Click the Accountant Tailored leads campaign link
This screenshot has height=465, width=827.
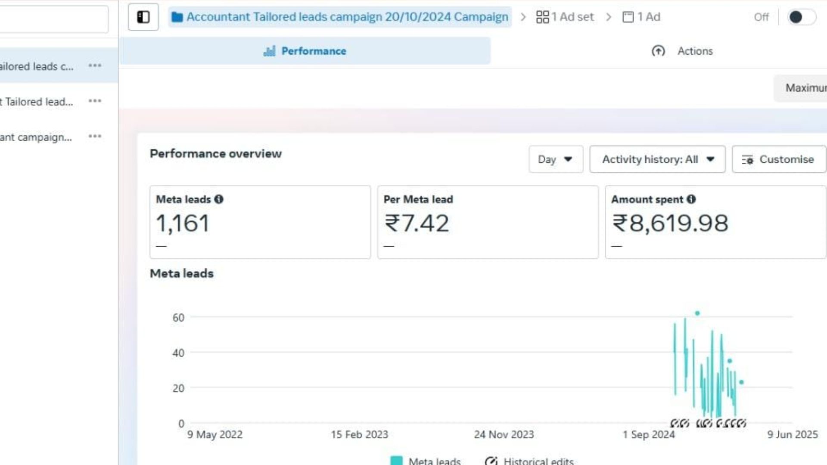tap(340, 17)
